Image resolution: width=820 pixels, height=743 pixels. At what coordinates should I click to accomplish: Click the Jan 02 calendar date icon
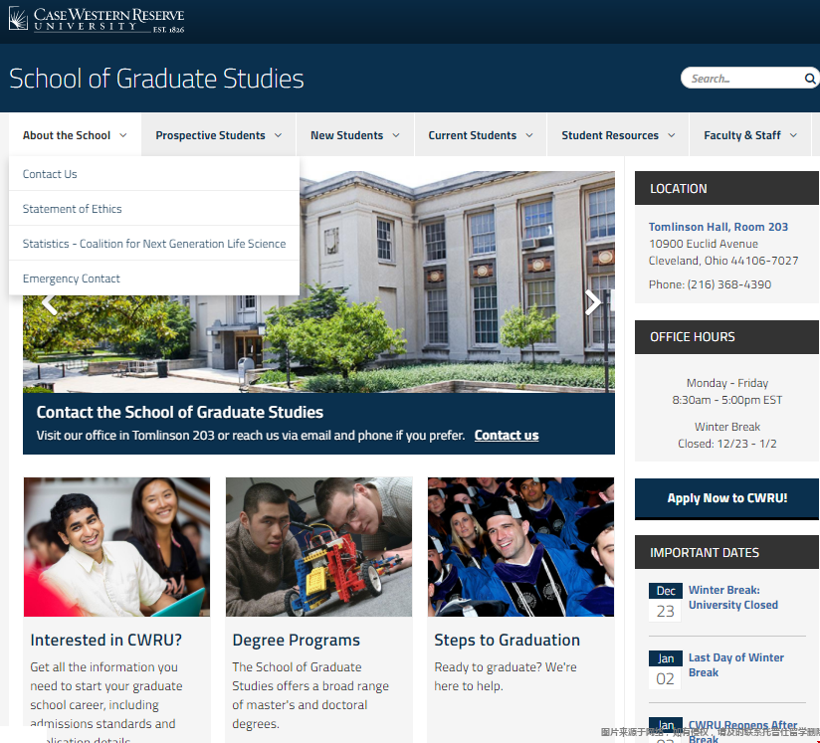(665, 669)
